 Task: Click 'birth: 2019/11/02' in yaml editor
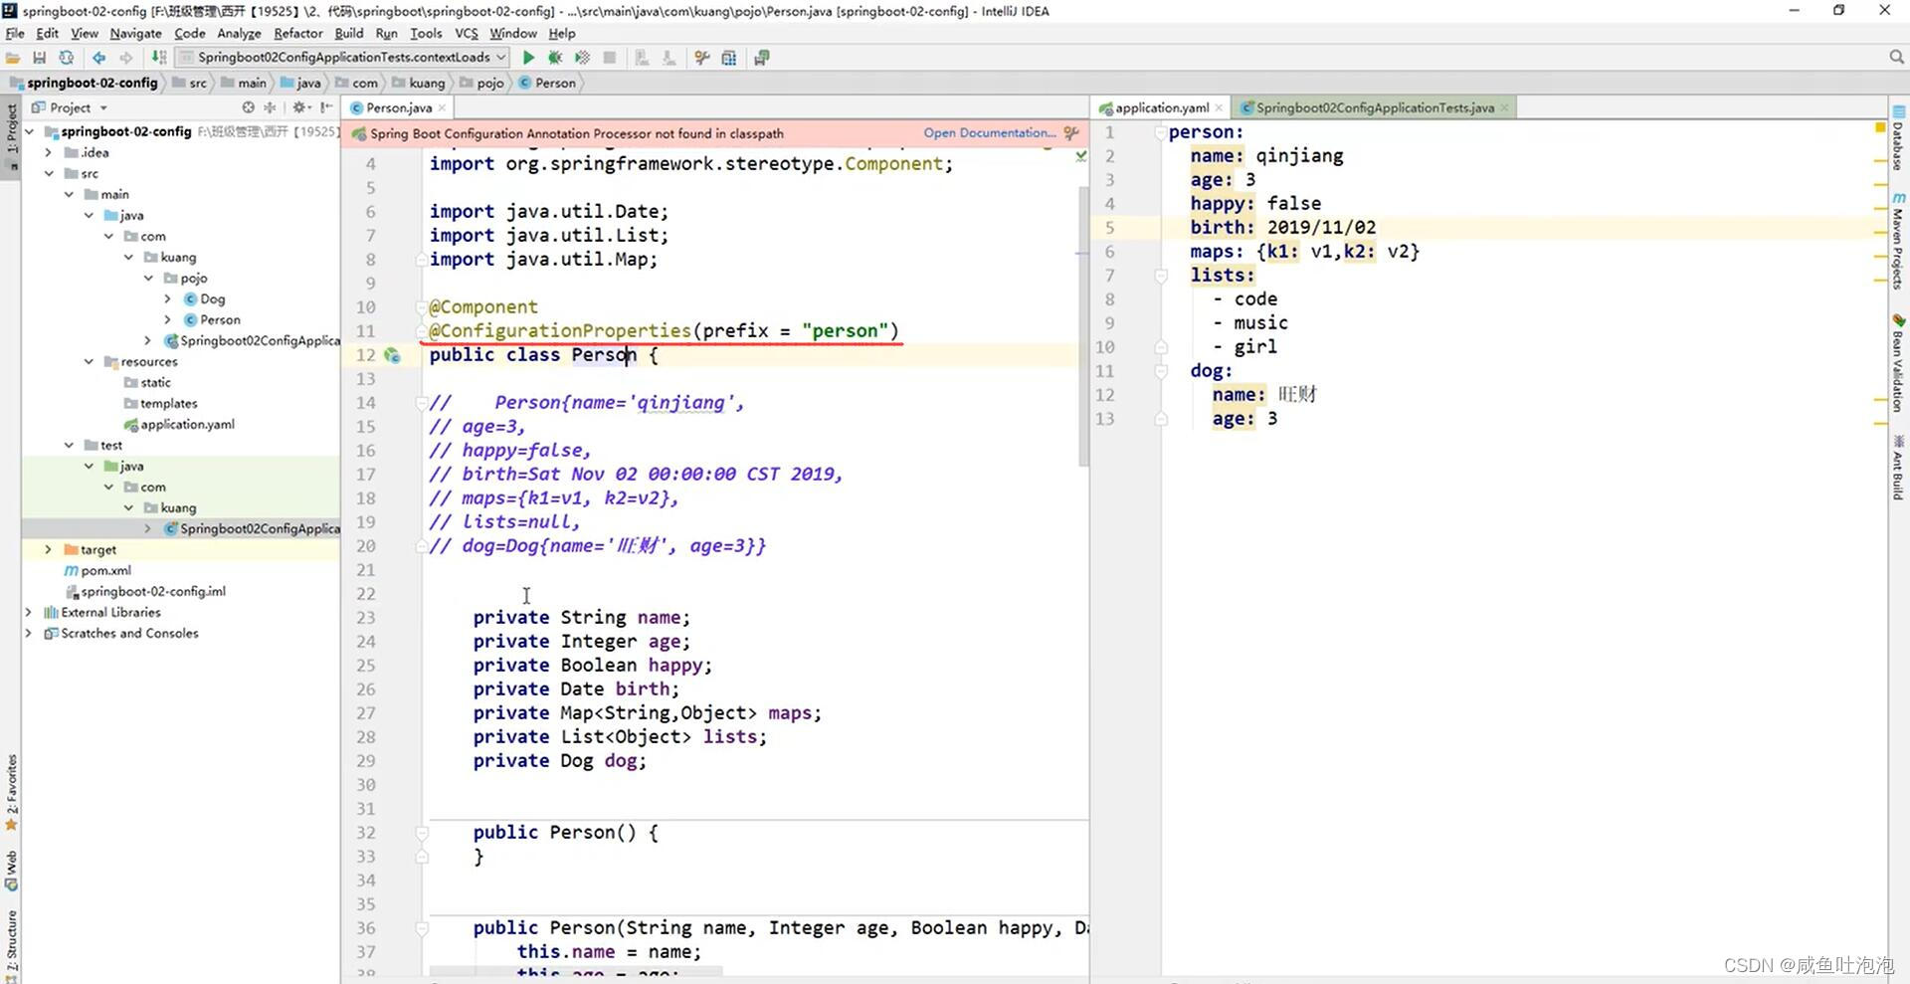tap(1282, 227)
